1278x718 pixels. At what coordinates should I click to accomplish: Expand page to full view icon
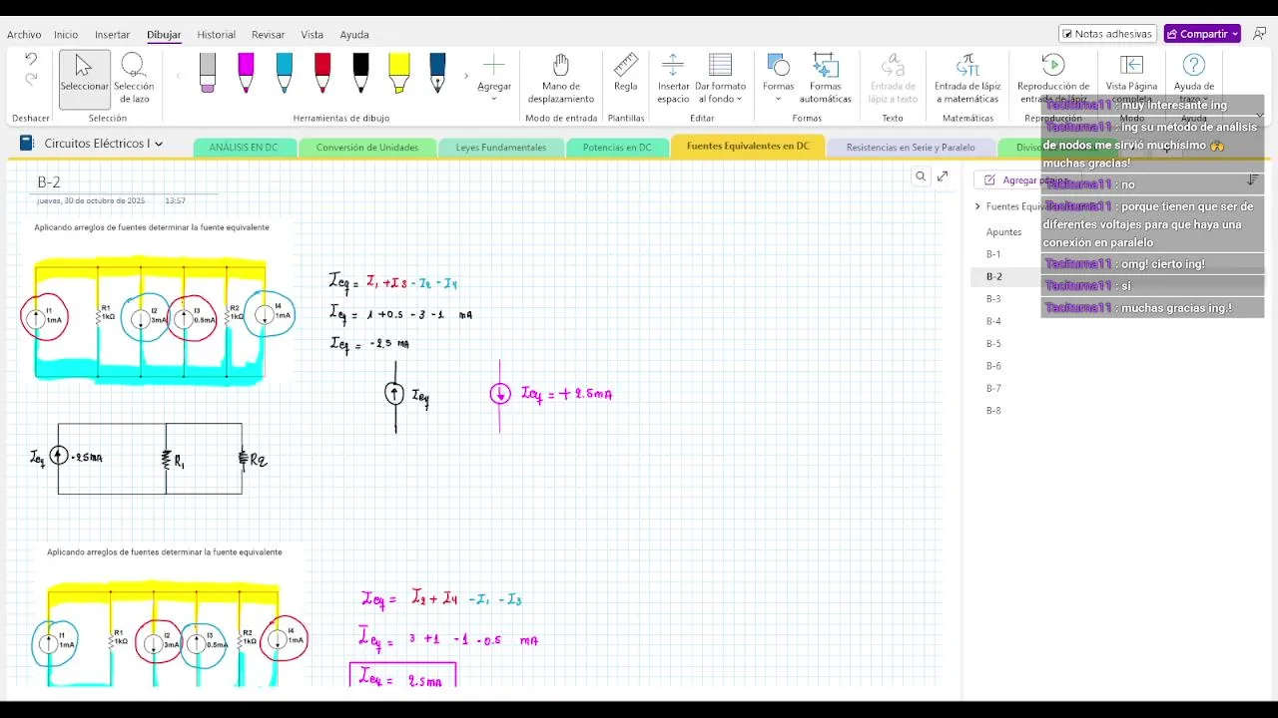pyautogui.click(x=943, y=177)
